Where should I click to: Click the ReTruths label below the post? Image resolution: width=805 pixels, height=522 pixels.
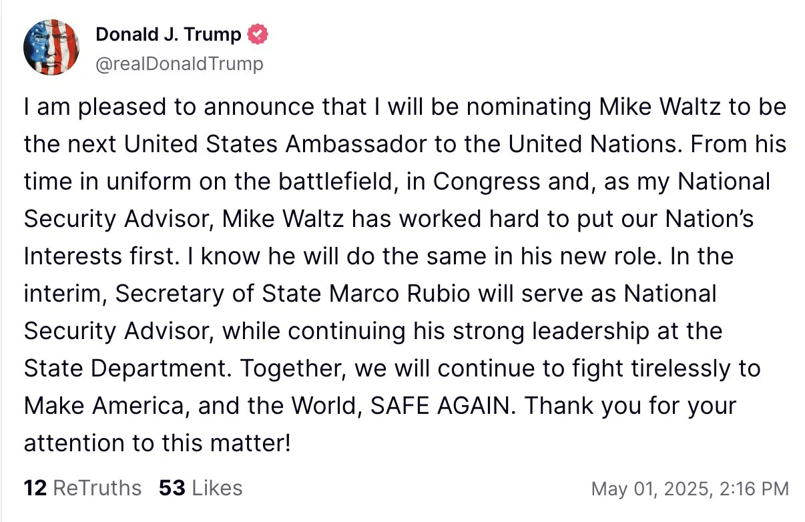pos(97,488)
